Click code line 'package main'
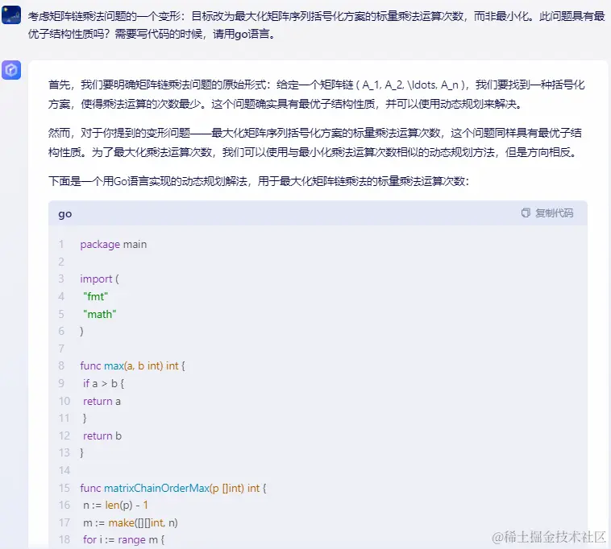Screen dimensions: 611x549 (x=114, y=245)
